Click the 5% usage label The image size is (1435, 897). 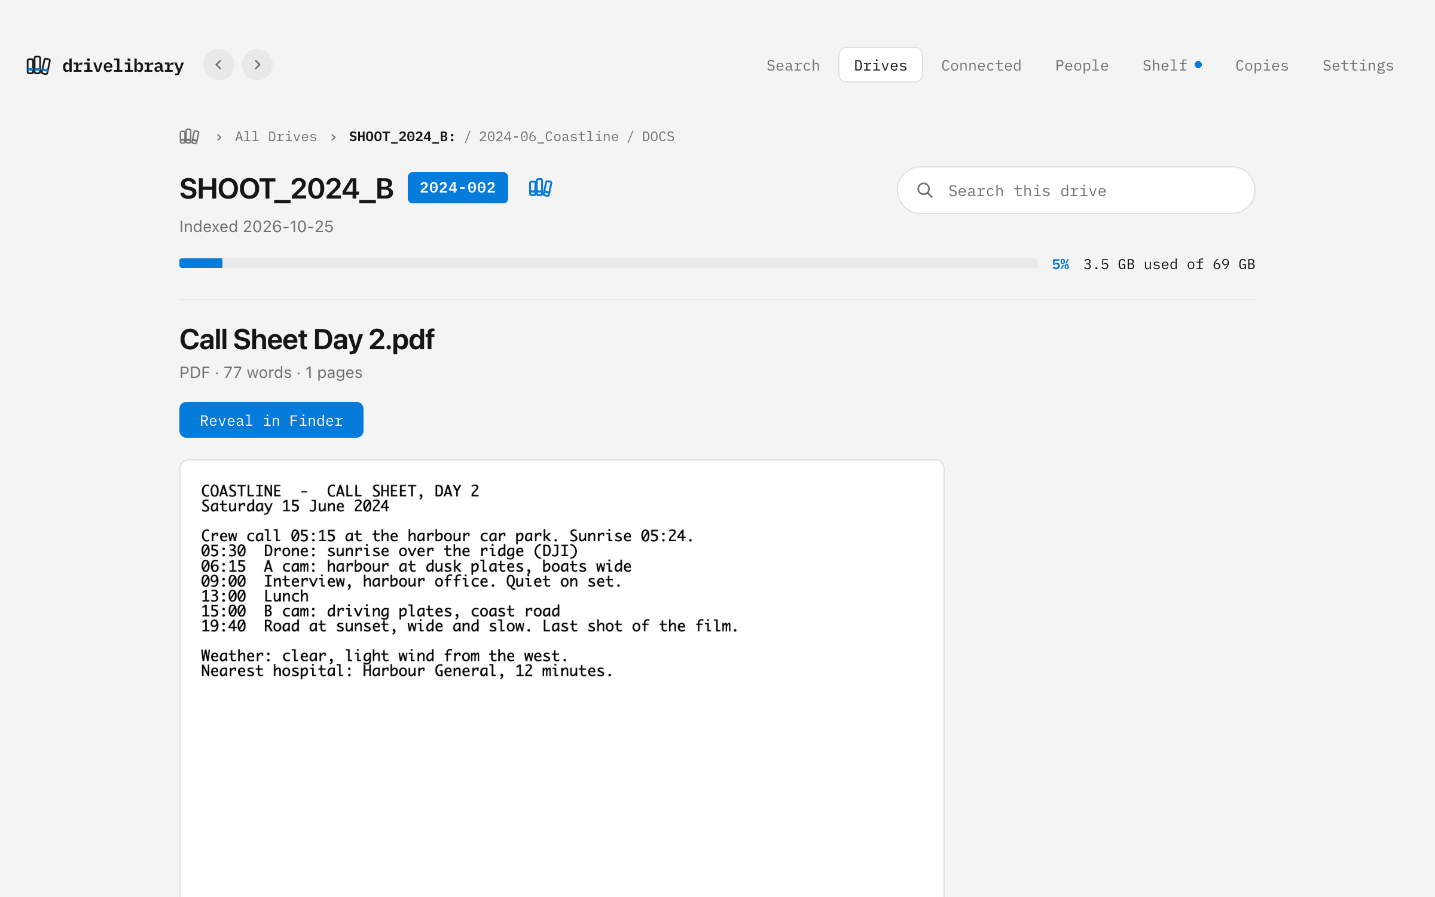(1061, 264)
